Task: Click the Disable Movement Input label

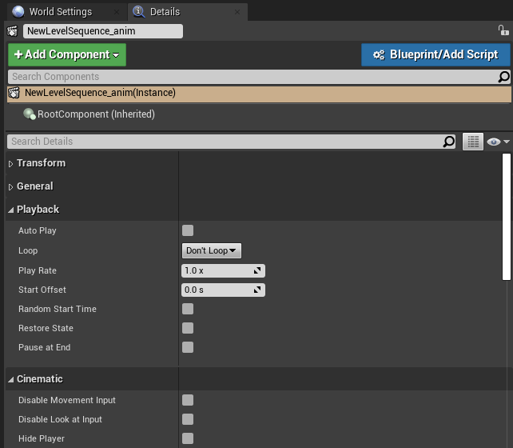Action: click(67, 400)
